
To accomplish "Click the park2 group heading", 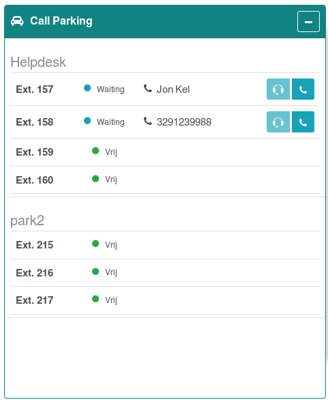I will click(x=27, y=220).
